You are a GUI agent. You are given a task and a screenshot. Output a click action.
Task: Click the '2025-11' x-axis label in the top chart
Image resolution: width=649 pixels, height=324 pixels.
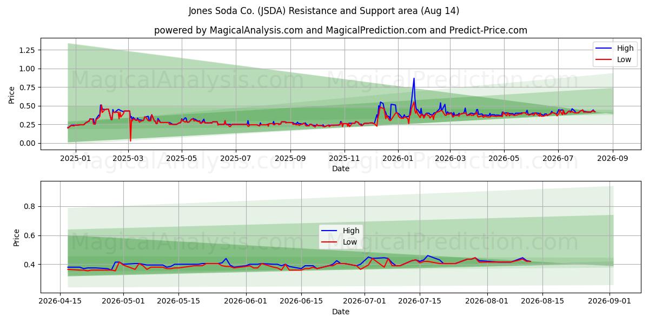pyautogui.click(x=345, y=158)
